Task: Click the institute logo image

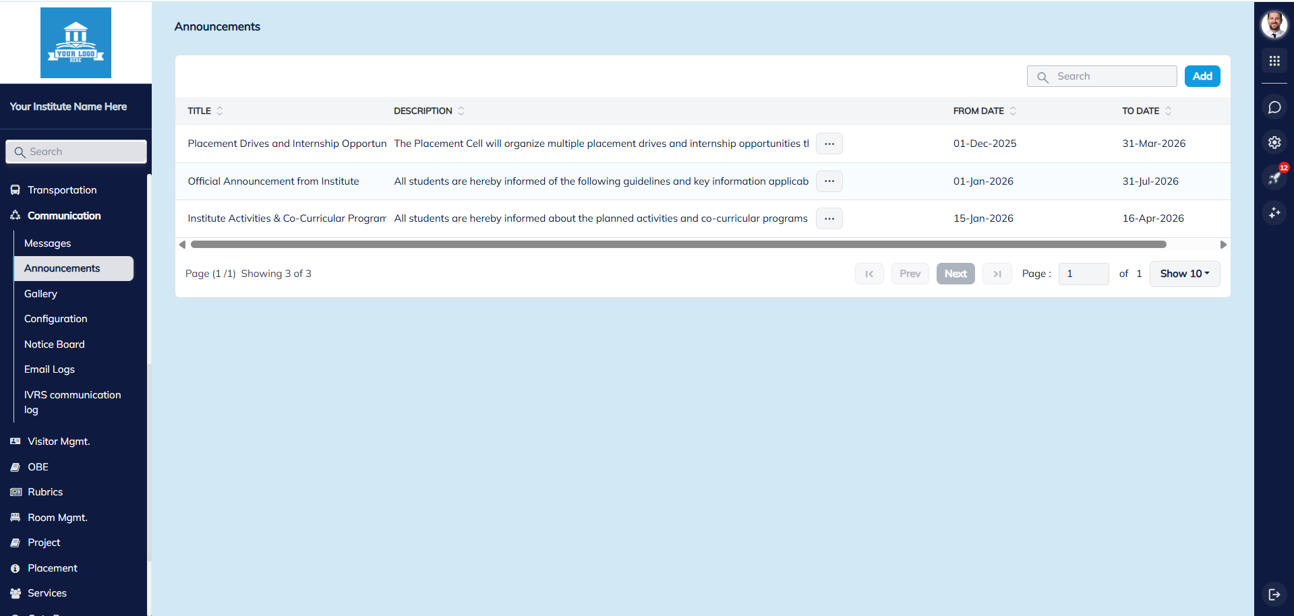Action: [76, 43]
